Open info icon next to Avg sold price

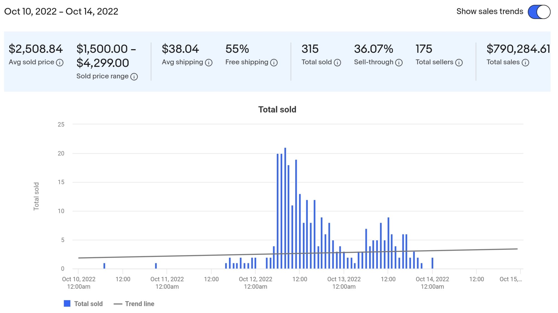[x=60, y=63]
